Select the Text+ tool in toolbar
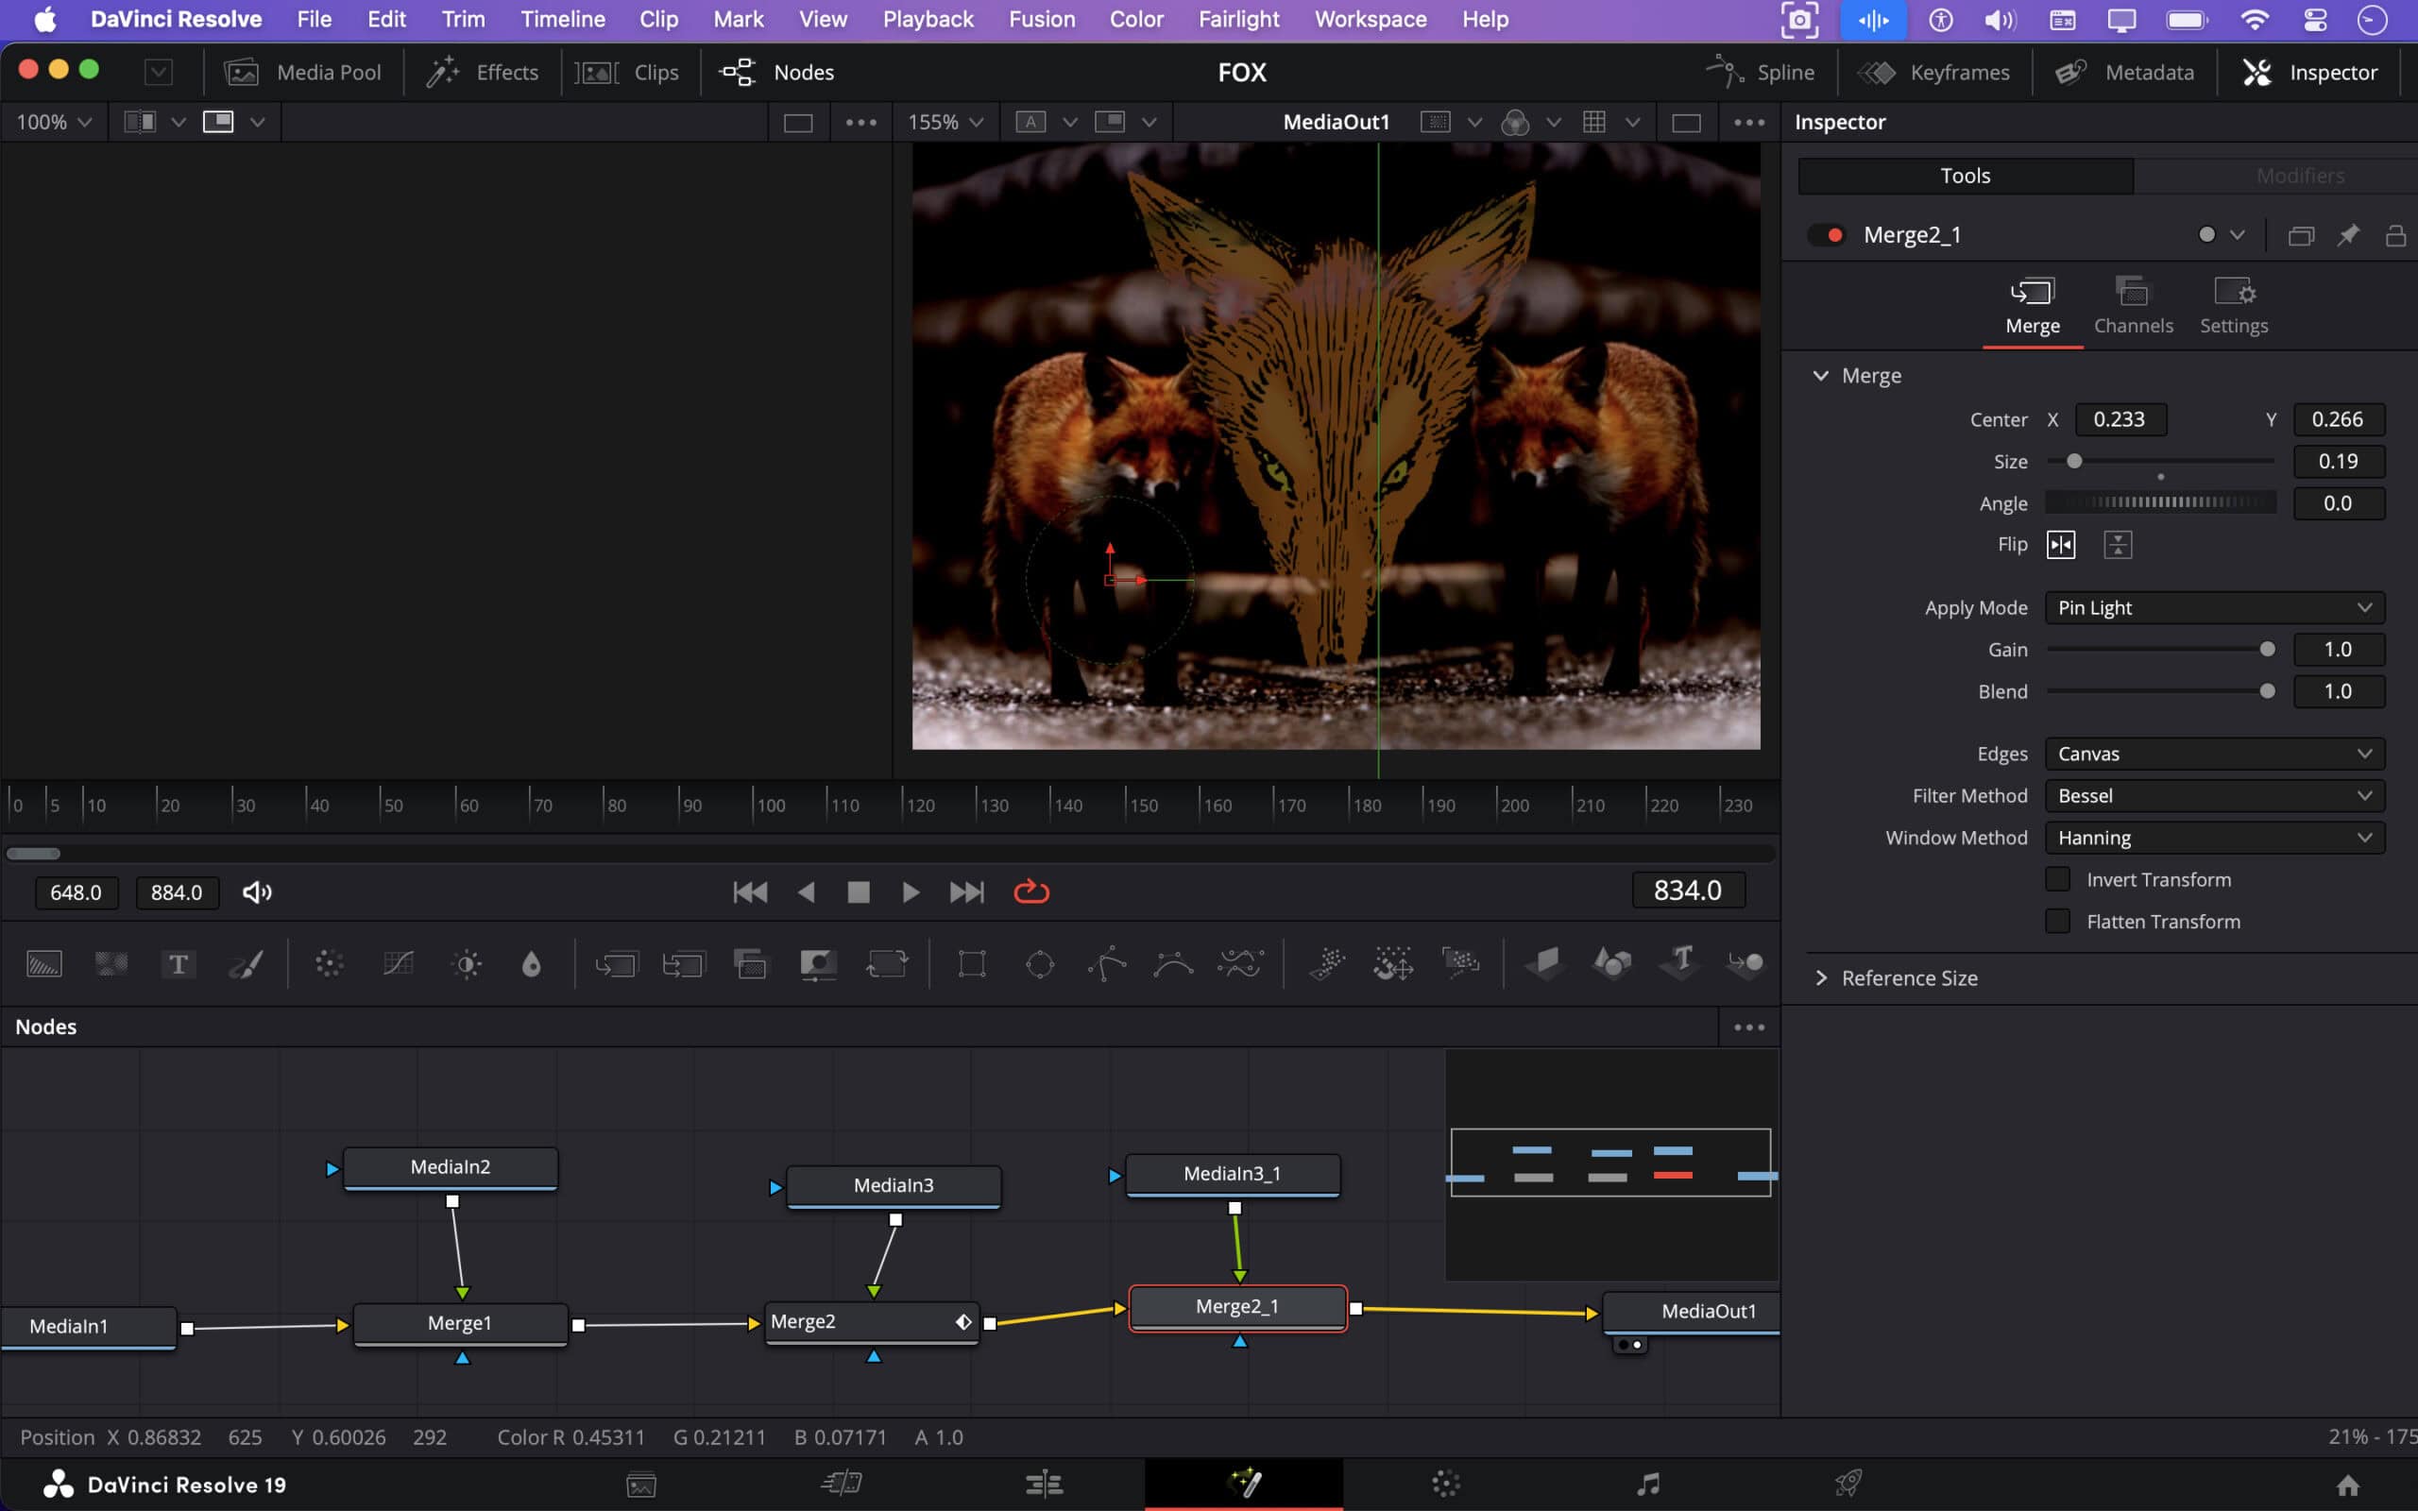This screenshot has height=1511, width=2418. (178, 963)
